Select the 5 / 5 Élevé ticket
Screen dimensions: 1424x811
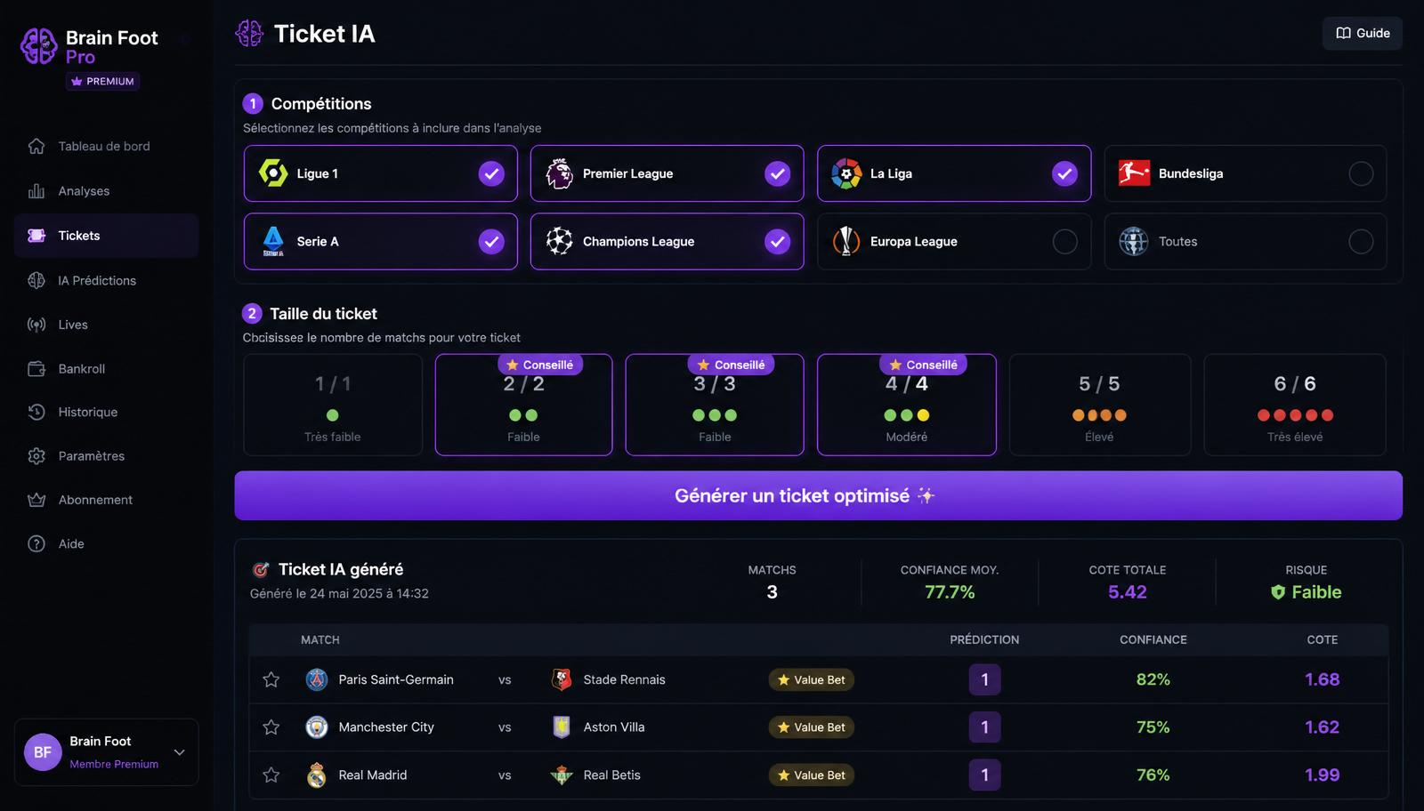click(1100, 405)
